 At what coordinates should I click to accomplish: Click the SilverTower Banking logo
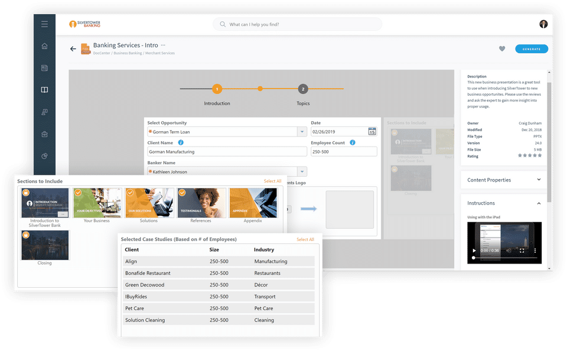(x=84, y=24)
